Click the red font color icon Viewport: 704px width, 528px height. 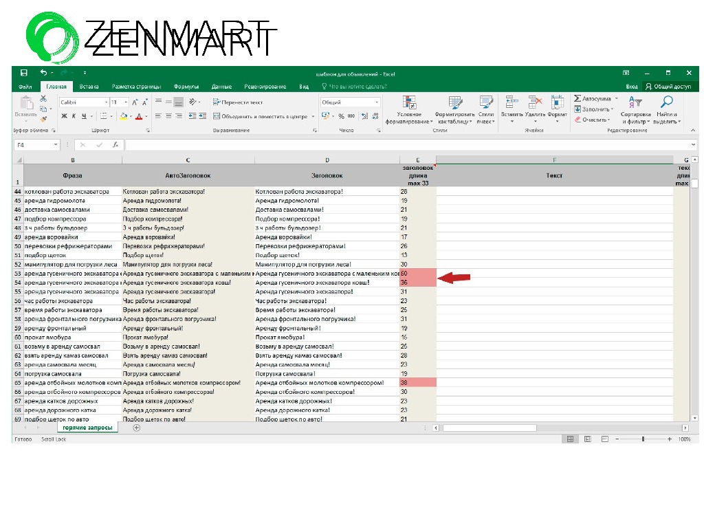[139, 116]
